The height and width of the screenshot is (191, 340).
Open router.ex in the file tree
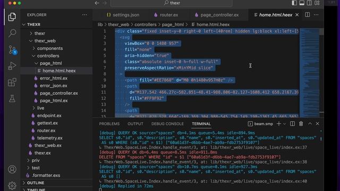pos(57,131)
